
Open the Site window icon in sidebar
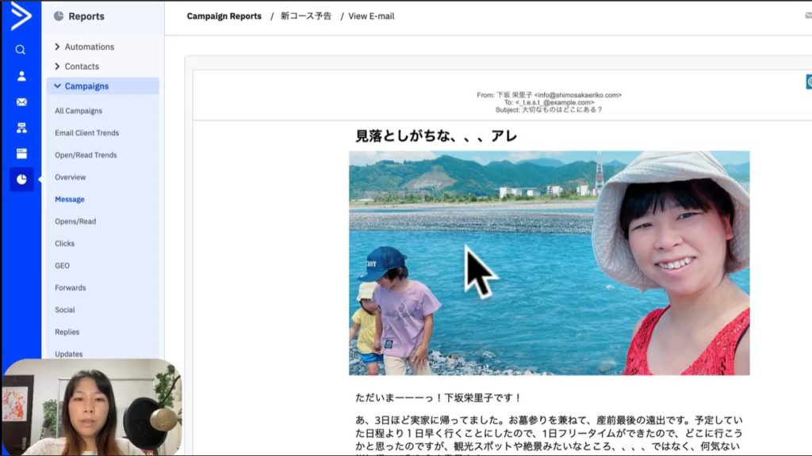pos(21,154)
